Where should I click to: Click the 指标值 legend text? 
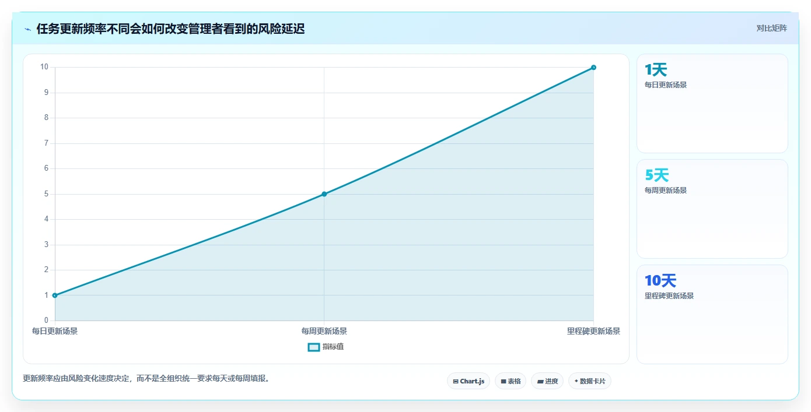point(333,347)
